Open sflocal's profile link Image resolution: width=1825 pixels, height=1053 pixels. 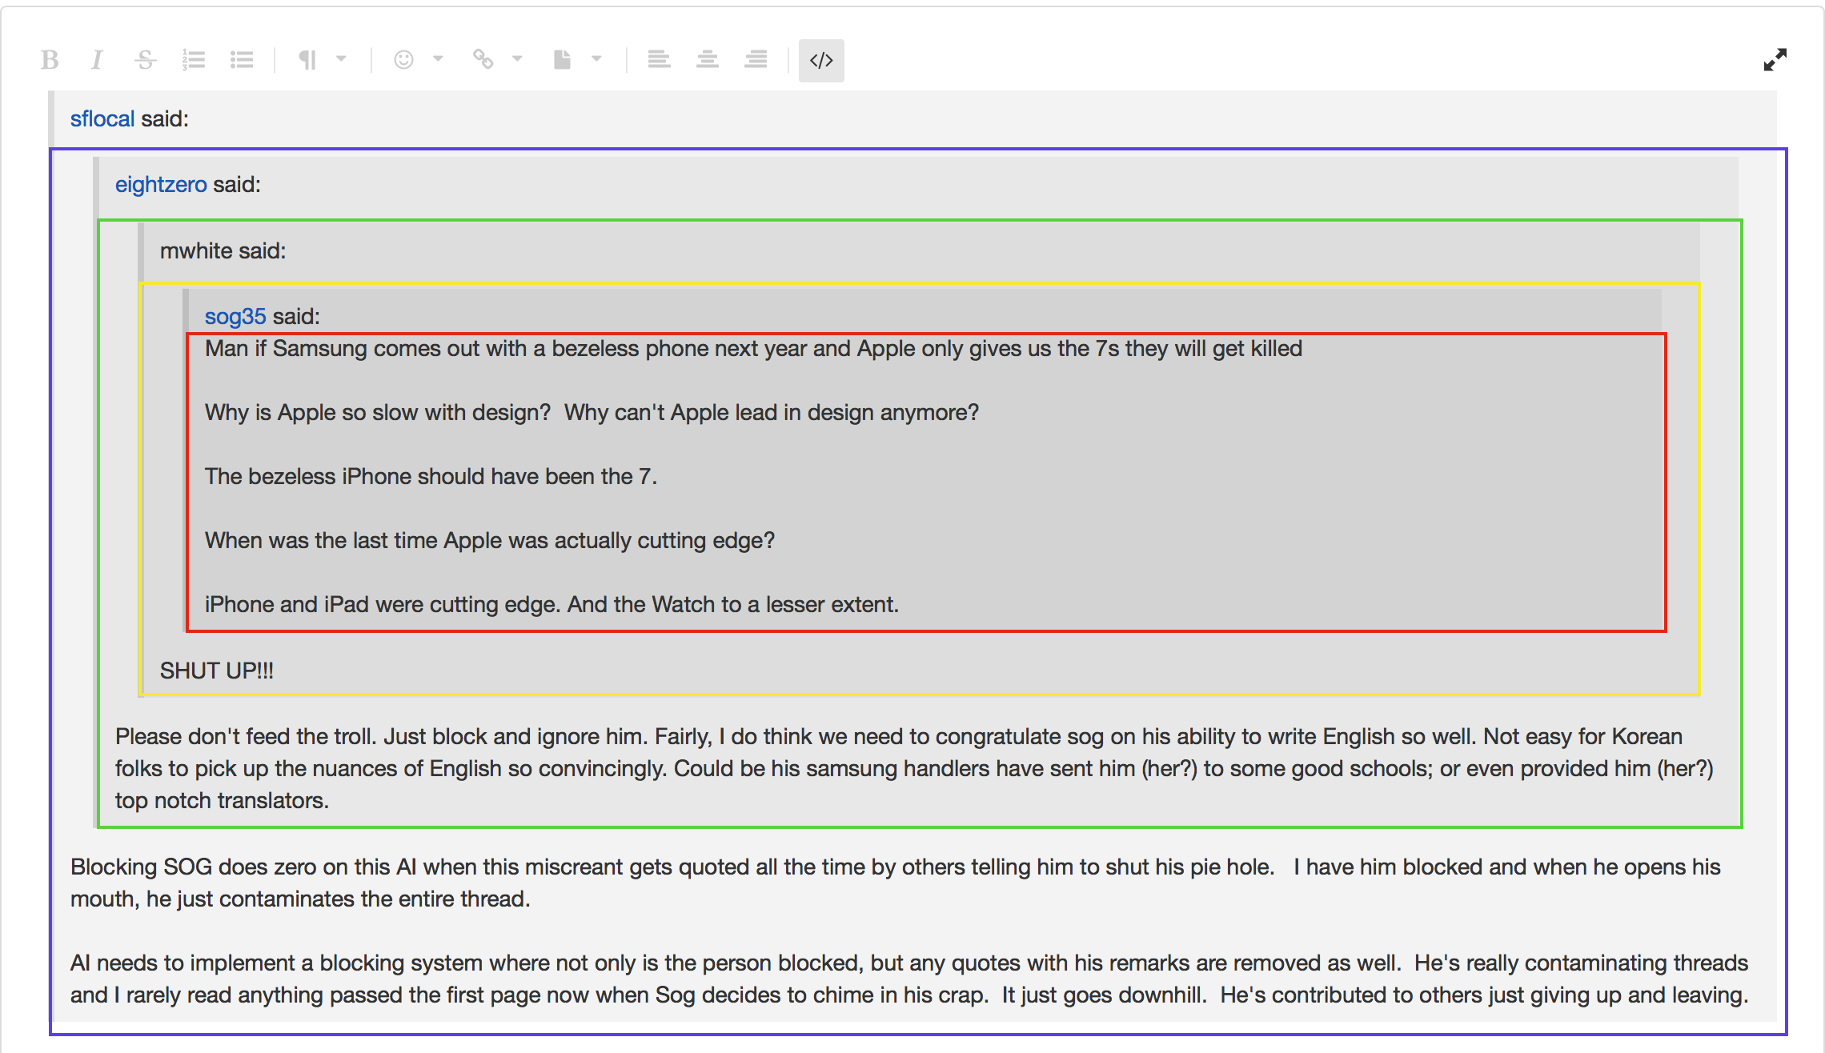pos(102,118)
